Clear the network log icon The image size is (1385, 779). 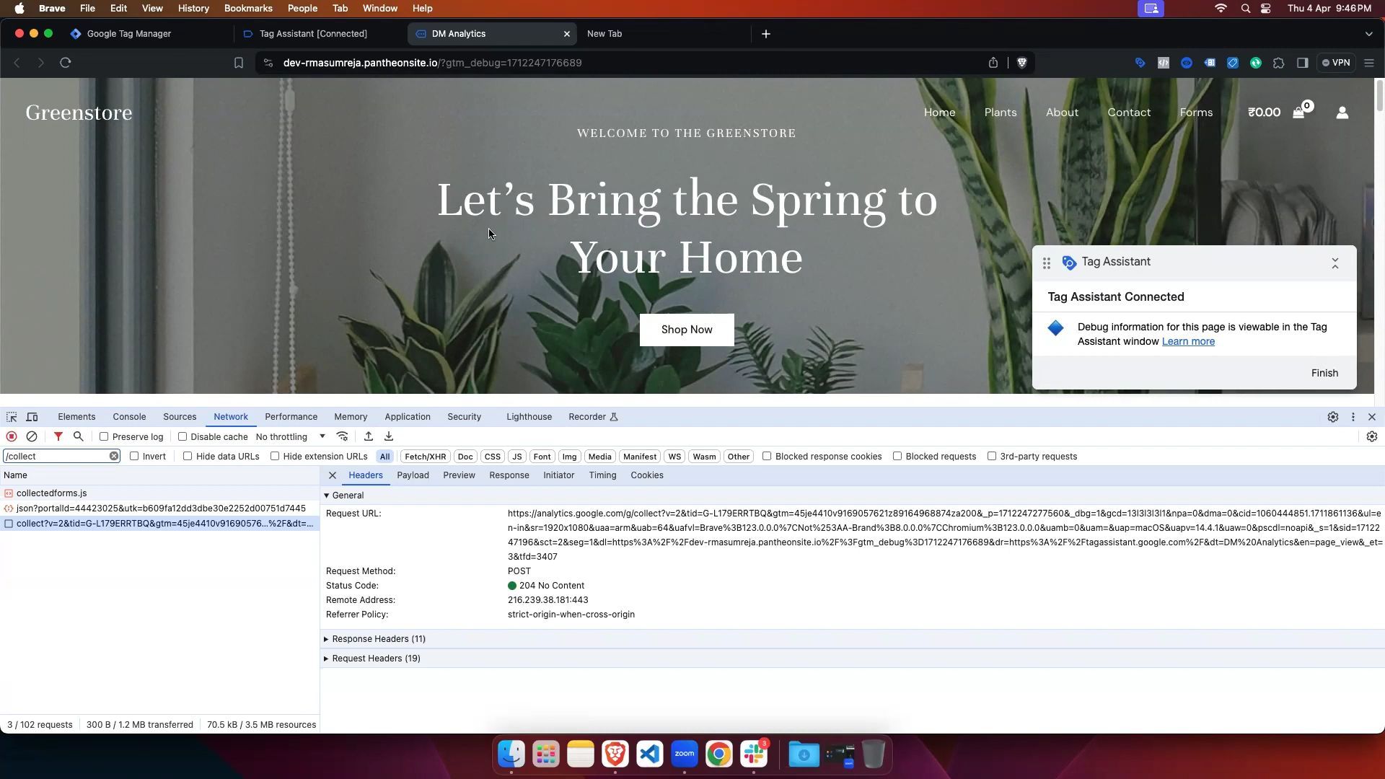[x=32, y=436]
